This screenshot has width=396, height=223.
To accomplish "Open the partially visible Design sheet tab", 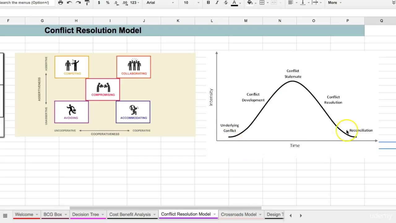I will click(275, 214).
